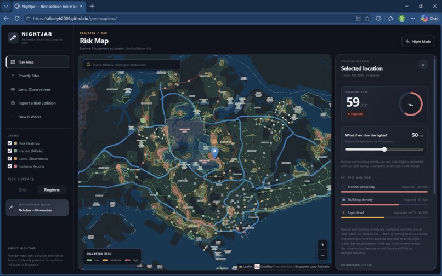This screenshot has width=442, height=276.
Task: Click the search magnifier icon on map
Action: point(88,65)
